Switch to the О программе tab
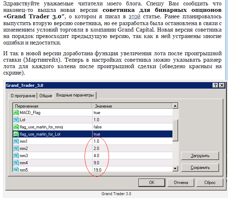The image size is (228, 198). 23,96
